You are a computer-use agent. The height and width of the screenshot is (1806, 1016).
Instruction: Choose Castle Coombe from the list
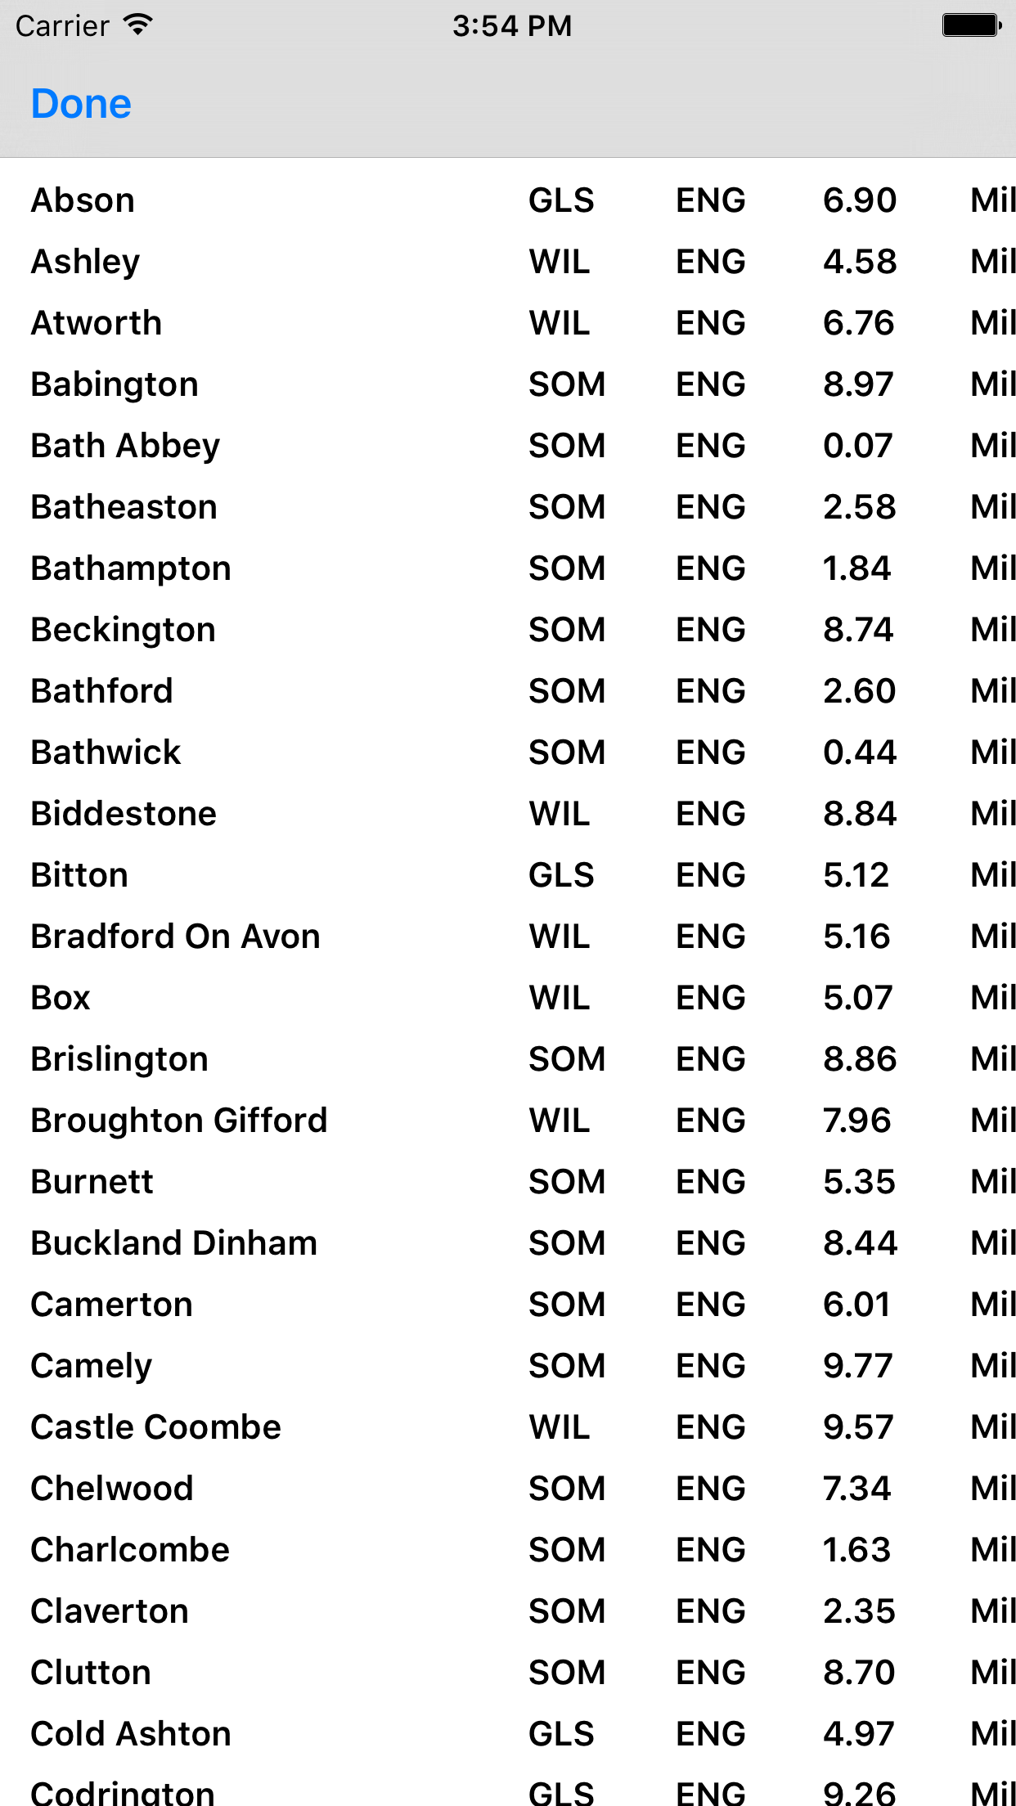click(x=508, y=1427)
